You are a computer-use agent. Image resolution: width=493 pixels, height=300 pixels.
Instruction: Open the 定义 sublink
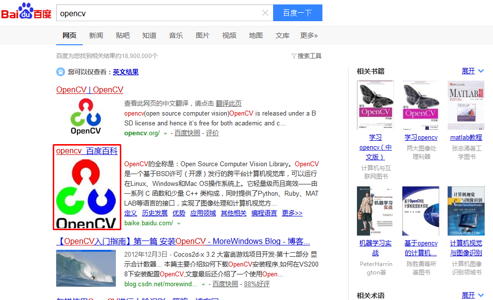[131, 213]
